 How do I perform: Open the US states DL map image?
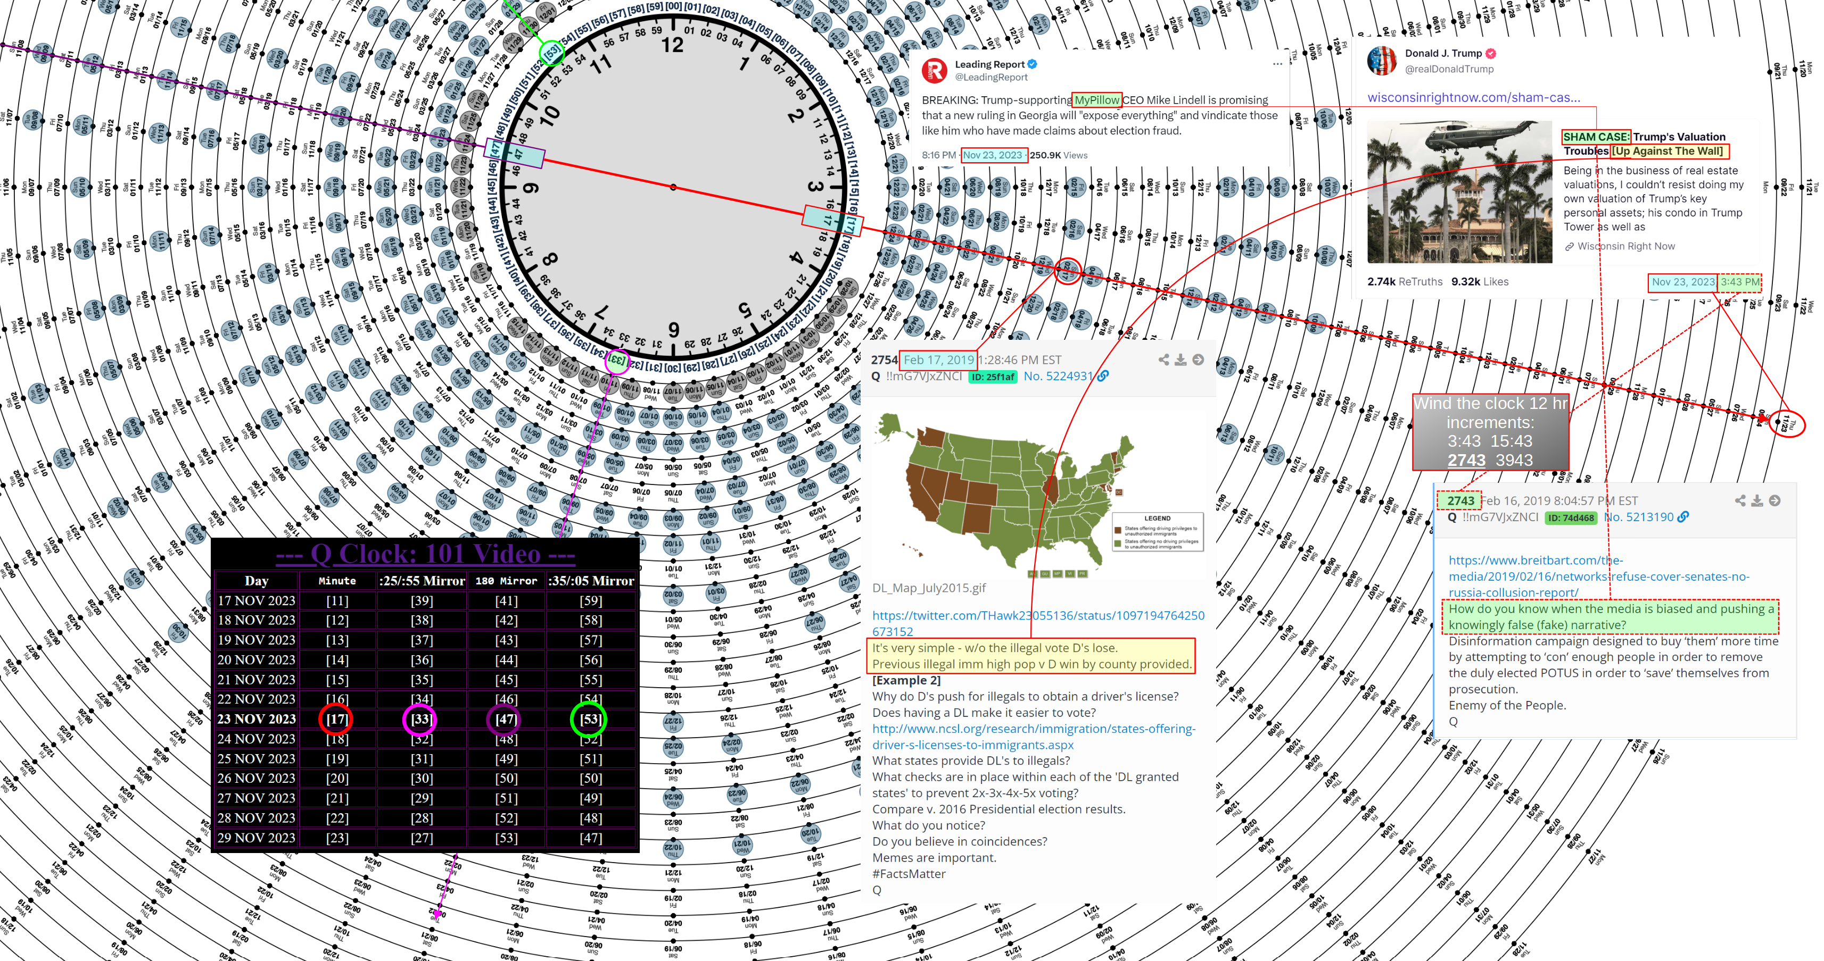pos(1038,494)
